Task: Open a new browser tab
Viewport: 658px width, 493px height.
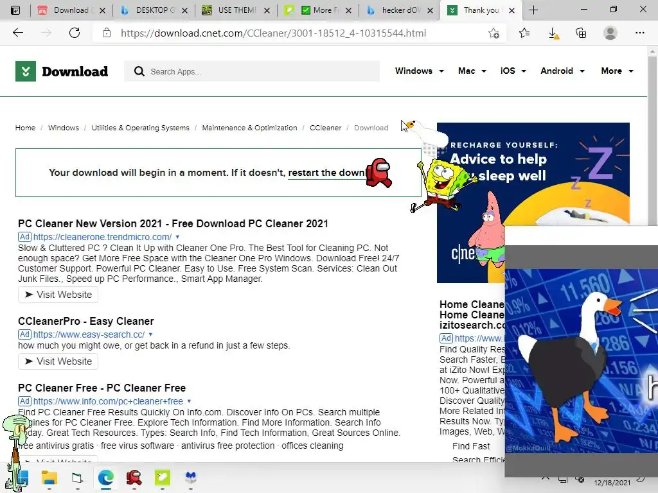Action: click(533, 10)
